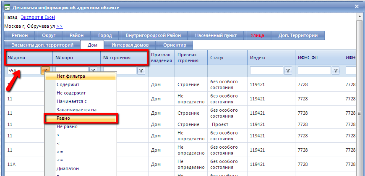The height and width of the screenshot is (176, 365).
Task: Choose Не содержит filter option
Action: tap(81, 93)
